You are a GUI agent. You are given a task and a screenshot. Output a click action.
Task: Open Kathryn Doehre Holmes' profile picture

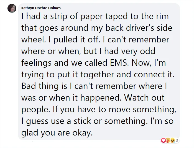click(x=12, y=8)
